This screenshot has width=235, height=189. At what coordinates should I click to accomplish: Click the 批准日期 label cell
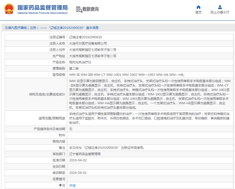pos(36,160)
